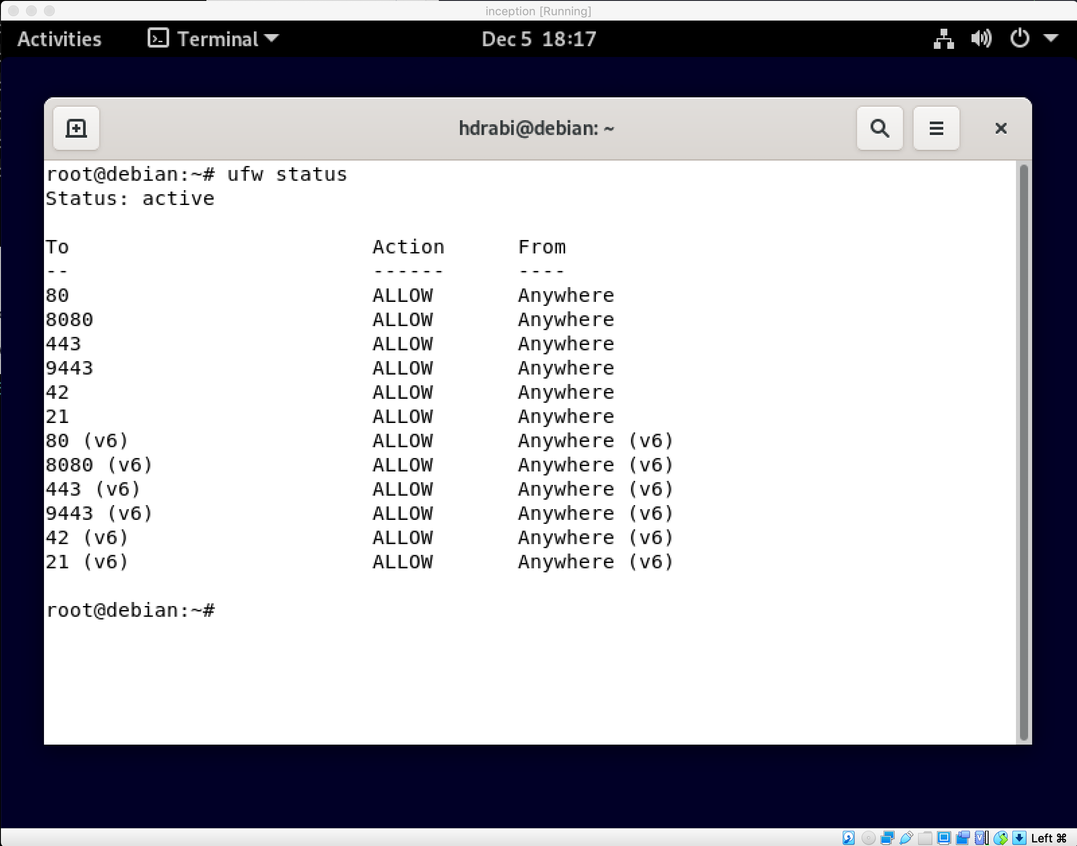Viewport: 1077px width, 846px height.
Task: Open the Activities overview
Action: click(x=59, y=39)
